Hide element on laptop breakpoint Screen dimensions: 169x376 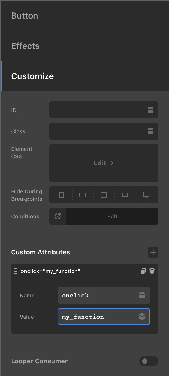click(125, 195)
